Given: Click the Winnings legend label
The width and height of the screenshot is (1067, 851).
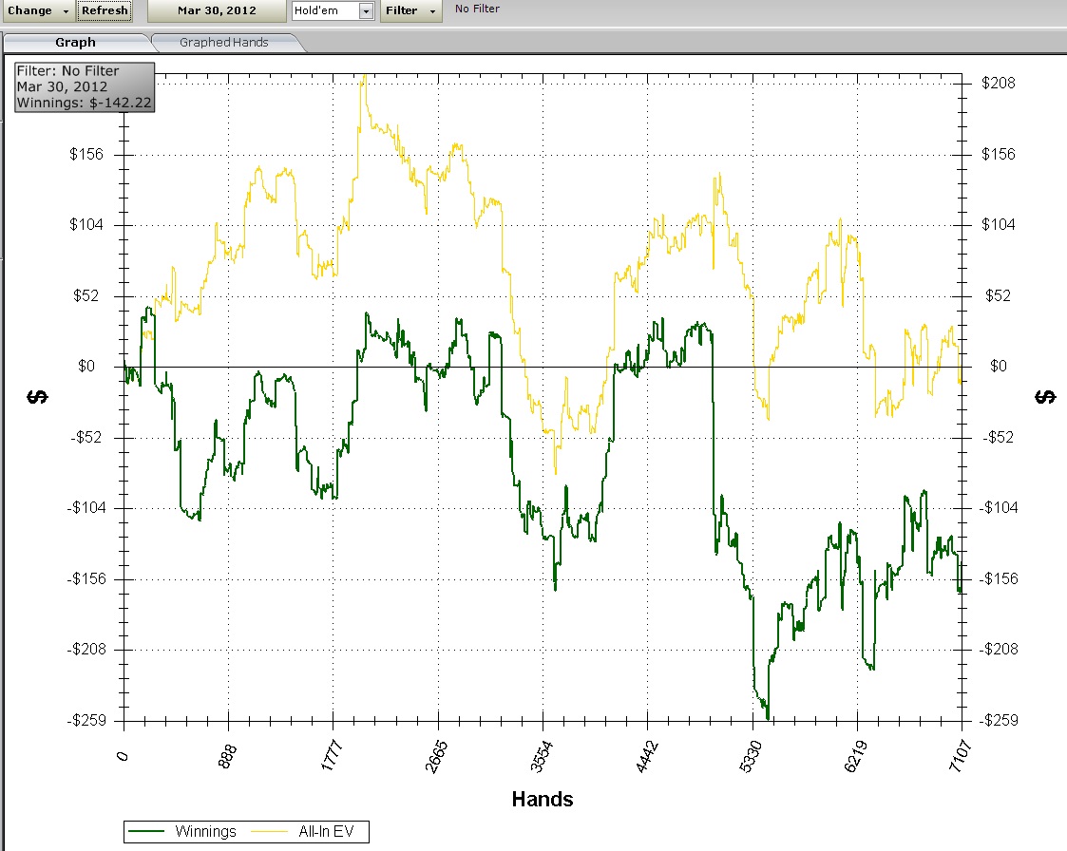Looking at the screenshot, I should pos(205,832).
